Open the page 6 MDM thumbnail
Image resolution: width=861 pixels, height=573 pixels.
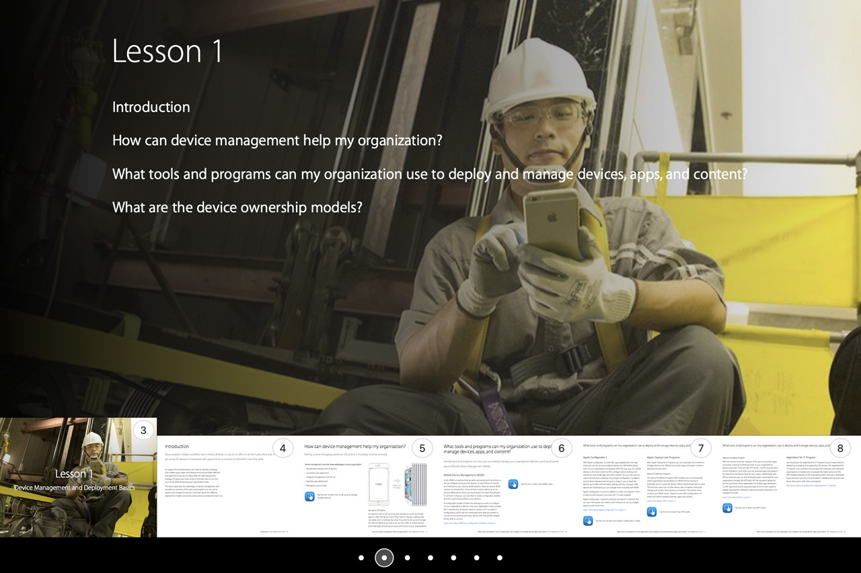click(x=505, y=486)
